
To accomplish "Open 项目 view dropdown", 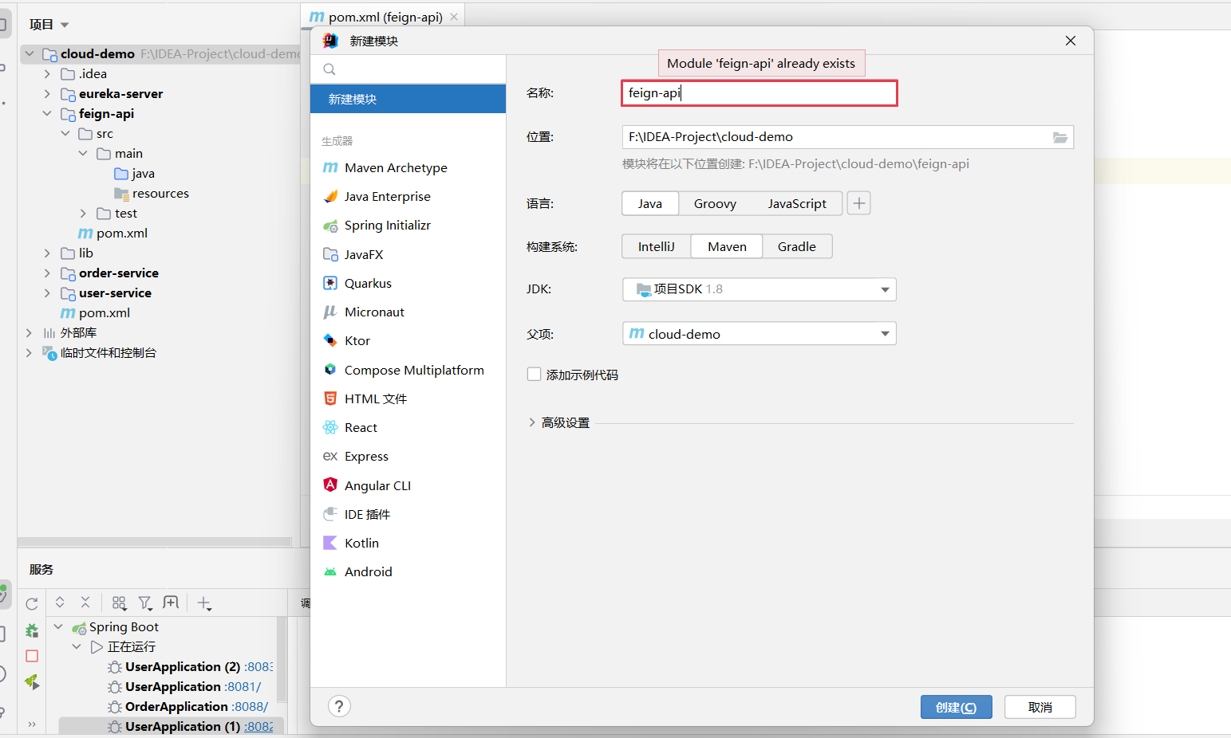I will (49, 25).
